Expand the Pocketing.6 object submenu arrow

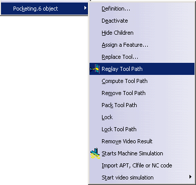click(85, 8)
